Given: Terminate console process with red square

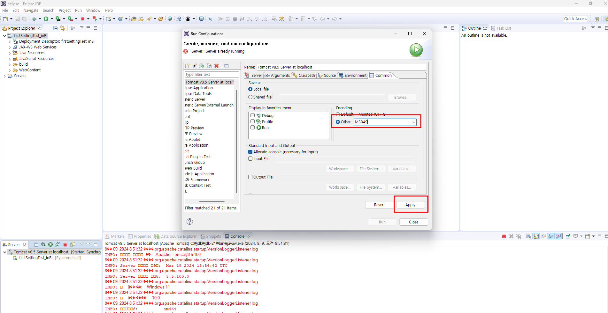Looking at the screenshot, I should point(504,236).
